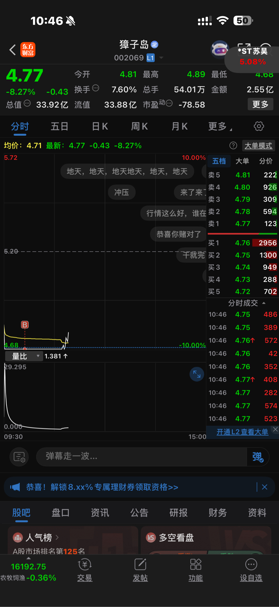
Task: Open the 人气榜 card
Action: point(73,540)
